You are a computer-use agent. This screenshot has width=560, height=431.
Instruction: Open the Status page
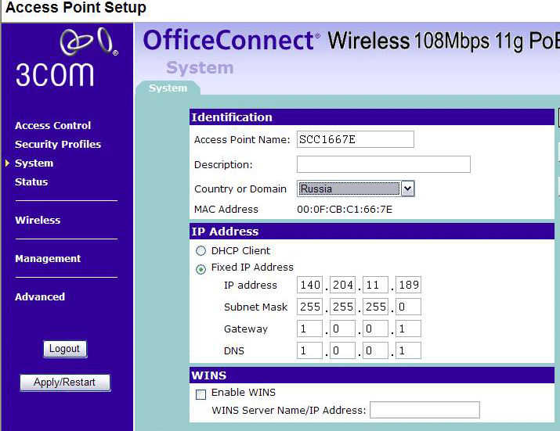click(31, 182)
